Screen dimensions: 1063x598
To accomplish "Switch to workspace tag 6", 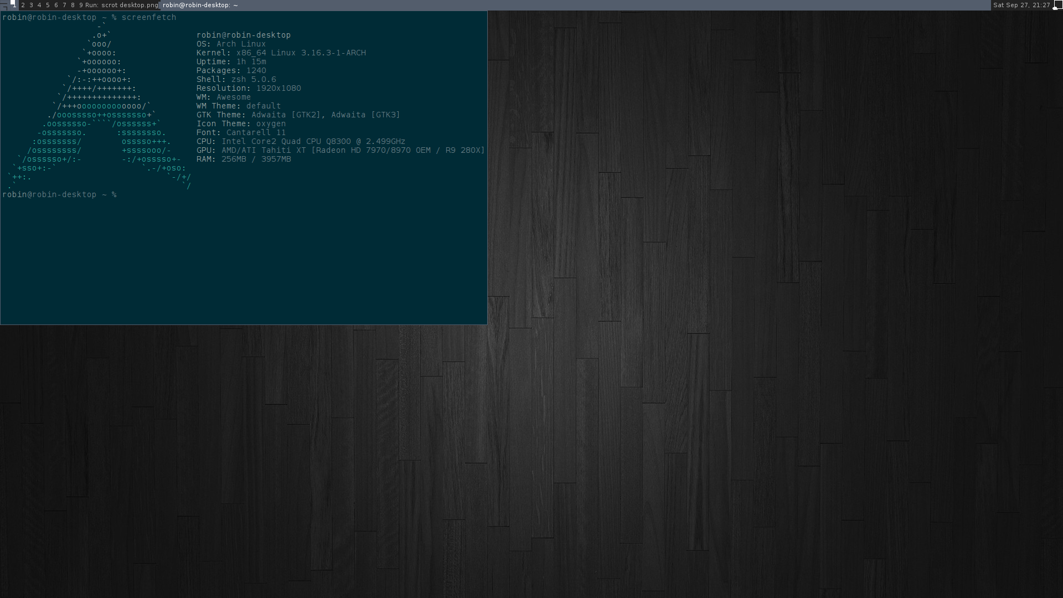I will tap(56, 5).
